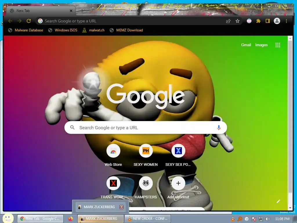
Task: Switch to NEW ORDER VLC taskbar item
Action: click(x=148, y=219)
